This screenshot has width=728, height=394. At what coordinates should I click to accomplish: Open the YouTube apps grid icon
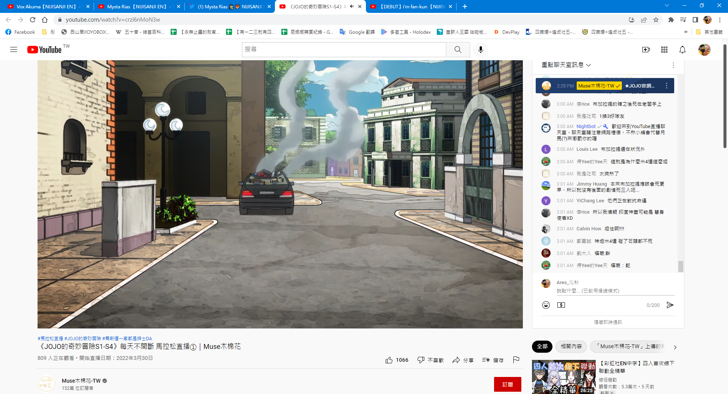point(664,50)
